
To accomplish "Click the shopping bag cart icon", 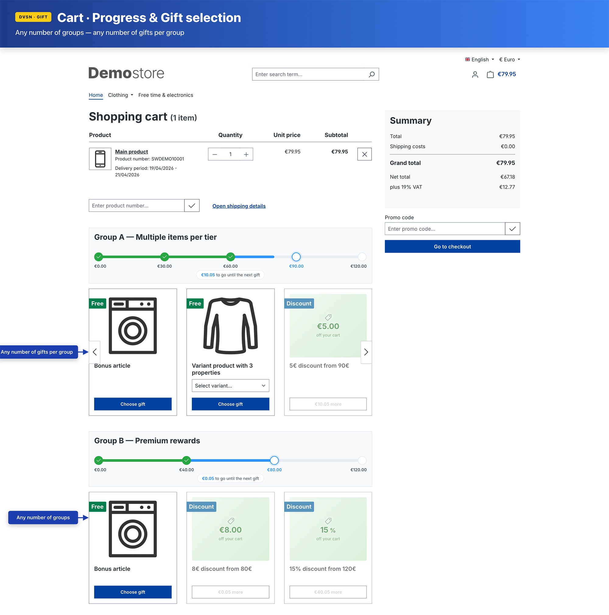I will click(x=490, y=75).
